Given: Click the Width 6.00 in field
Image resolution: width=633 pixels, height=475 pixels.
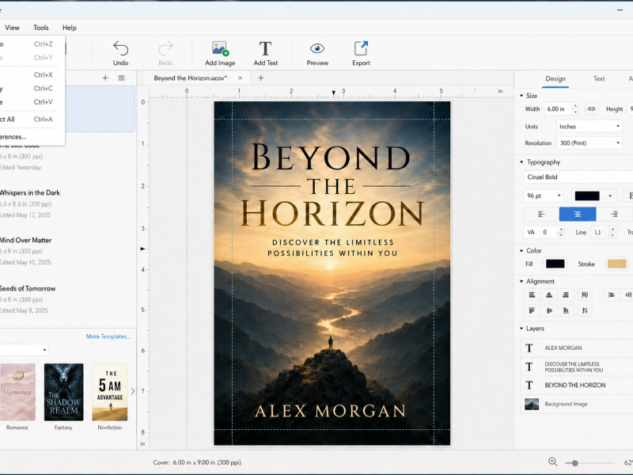Looking at the screenshot, I should pos(558,108).
